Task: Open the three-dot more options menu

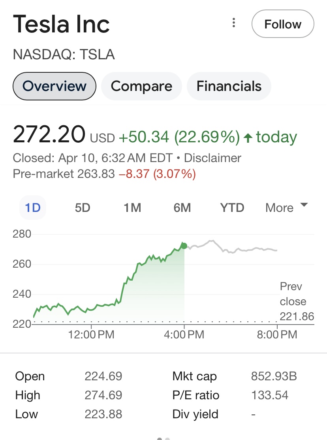Action: pyautogui.click(x=234, y=23)
